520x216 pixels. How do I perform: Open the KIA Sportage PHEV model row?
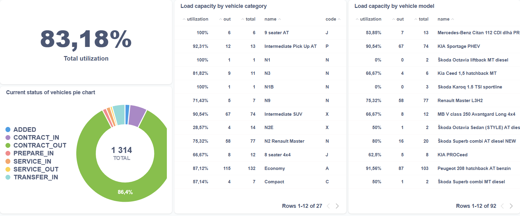click(x=459, y=46)
